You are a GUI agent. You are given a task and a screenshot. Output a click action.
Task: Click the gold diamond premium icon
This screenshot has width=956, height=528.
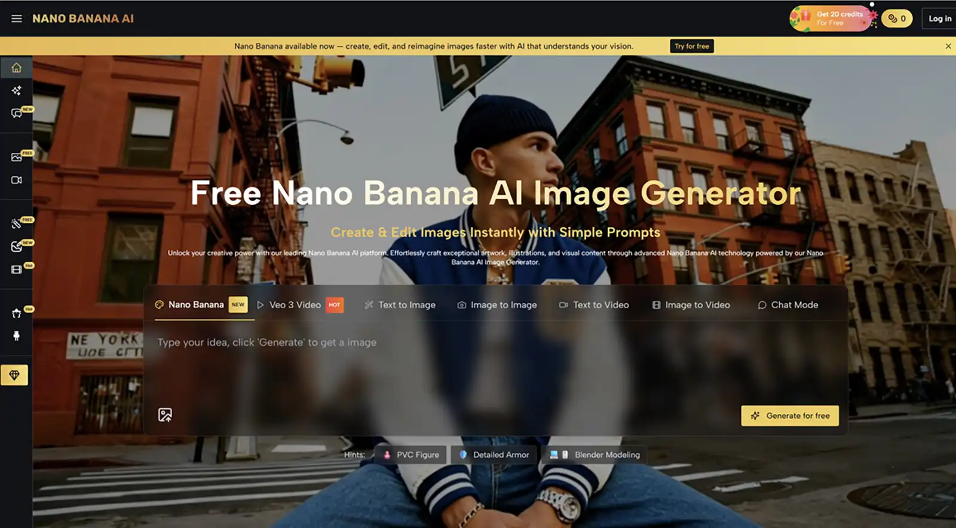14,375
